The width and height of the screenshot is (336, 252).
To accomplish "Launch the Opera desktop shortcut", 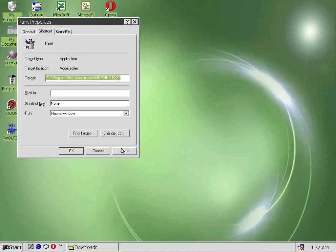I will pos(110,9).
